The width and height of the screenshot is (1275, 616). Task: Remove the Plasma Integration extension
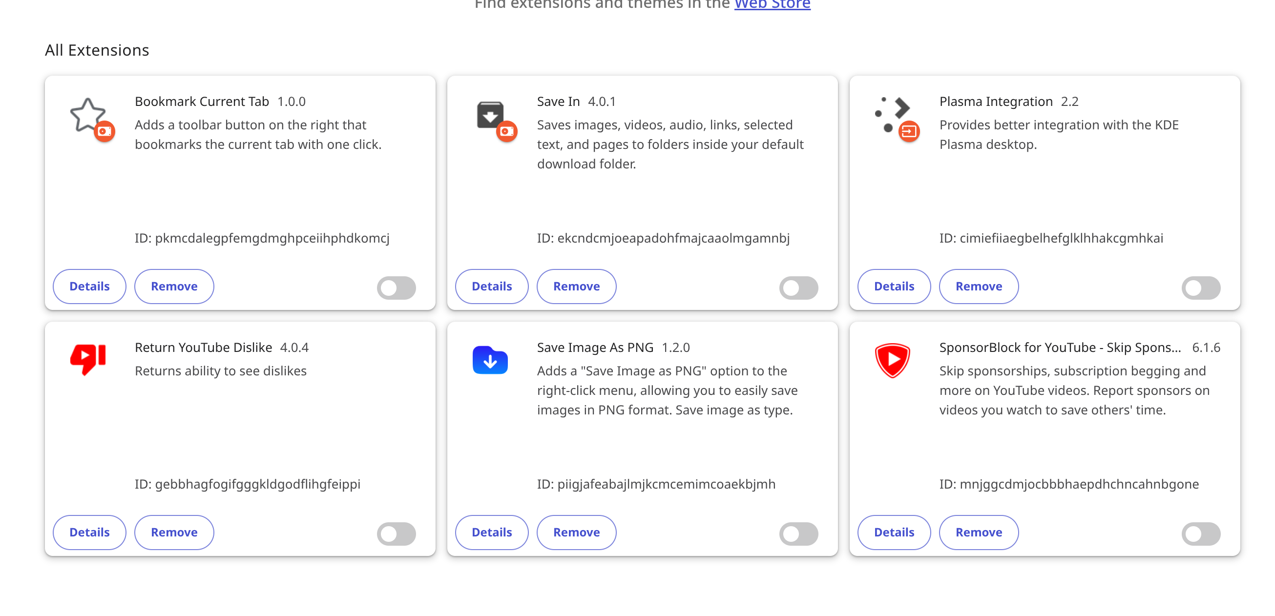(979, 287)
